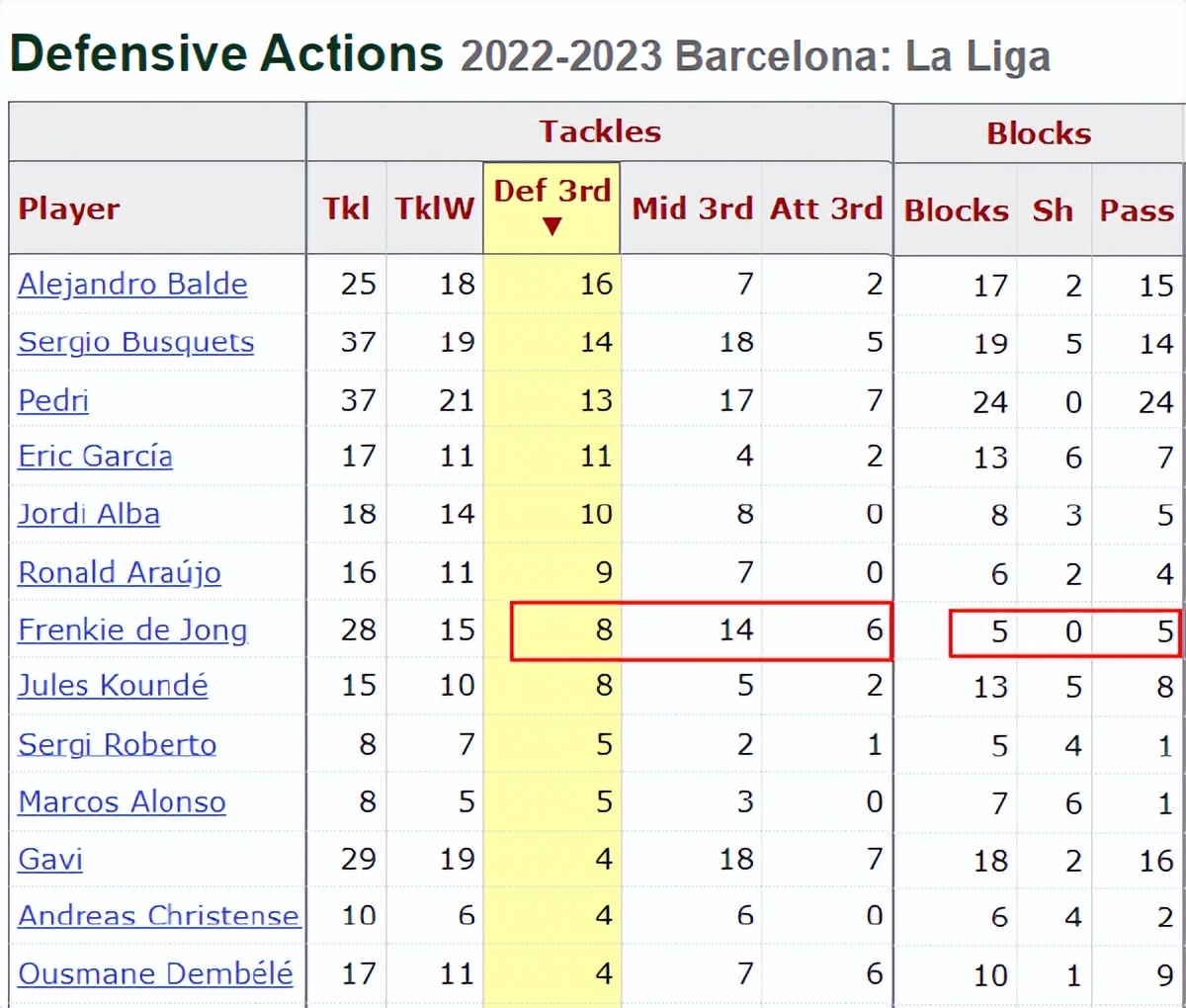
Task: Open Ousmane Dembélé link
Action: (155, 974)
